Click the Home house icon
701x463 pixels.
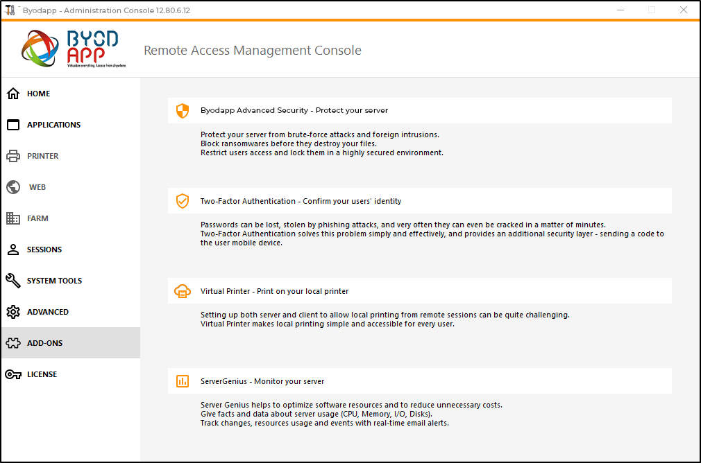point(13,94)
